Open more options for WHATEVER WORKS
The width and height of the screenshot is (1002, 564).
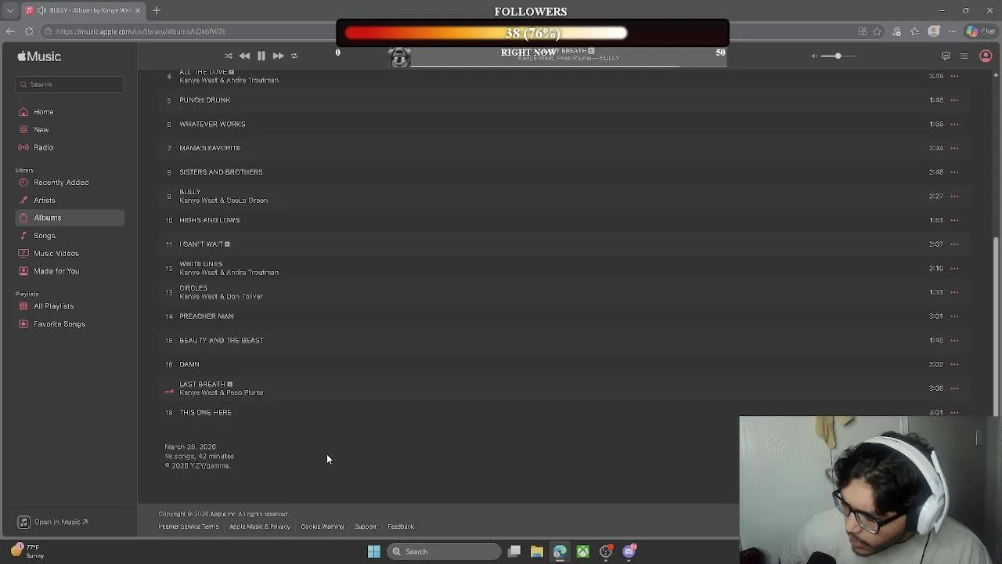[x=954, y=124]
